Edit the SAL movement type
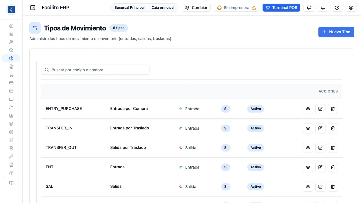This screenshot has width=361, height=203. pyautogui.click(x=320, y=187)
